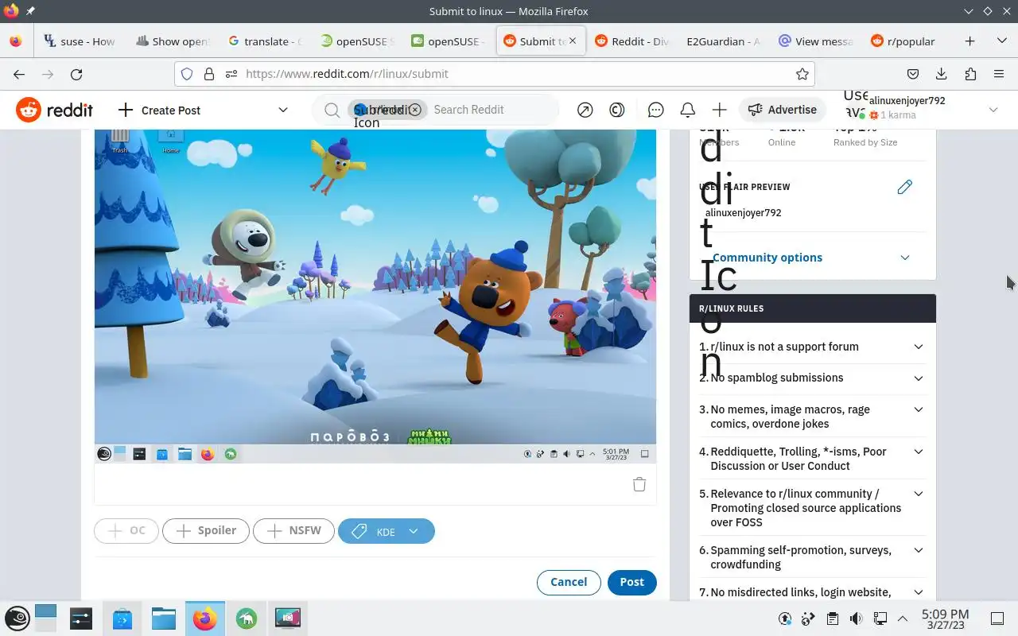The image size is (1018, 636).
Task: Open the Firefox hamburger application menu
Action: tap(999, 74)
